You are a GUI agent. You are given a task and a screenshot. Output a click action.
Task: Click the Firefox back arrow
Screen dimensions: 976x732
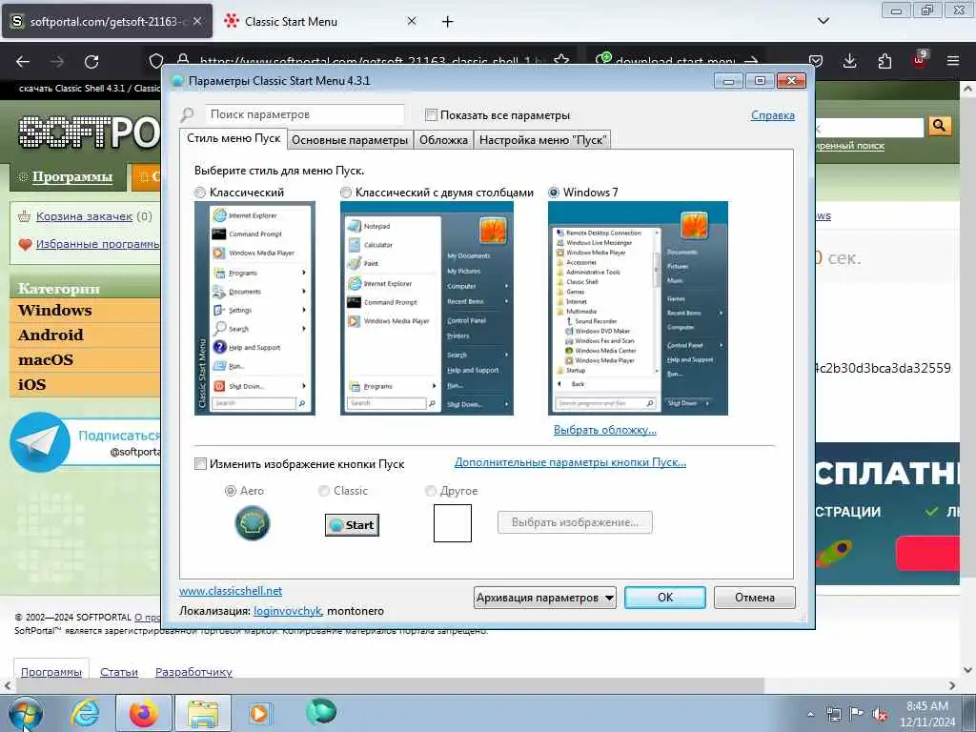point(23,61)
